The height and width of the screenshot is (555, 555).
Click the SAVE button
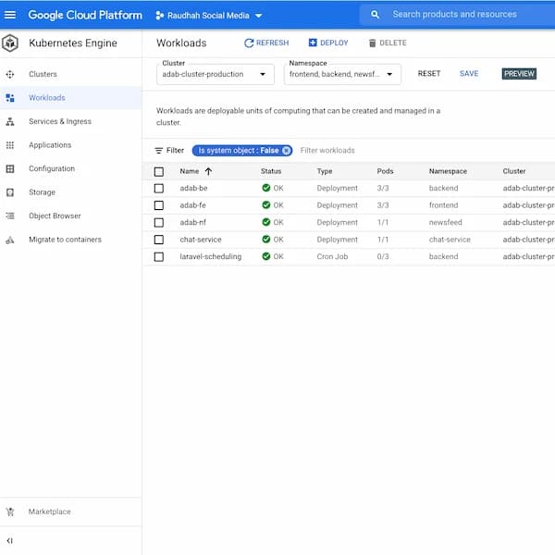tap(469, 74)
